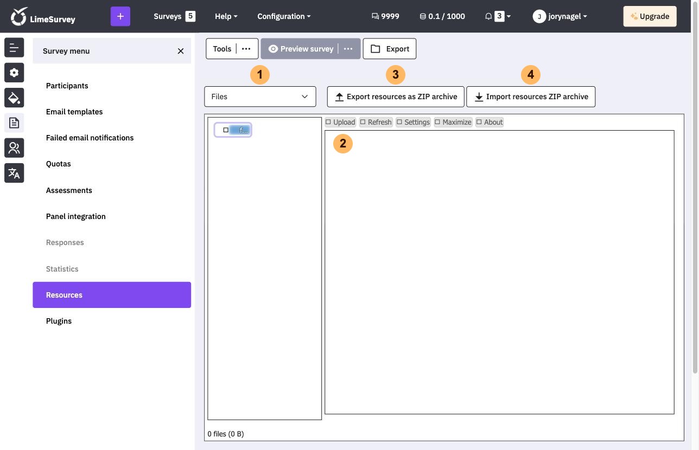Click the storage indicator 0.1 / 1000

click(442, 16)
